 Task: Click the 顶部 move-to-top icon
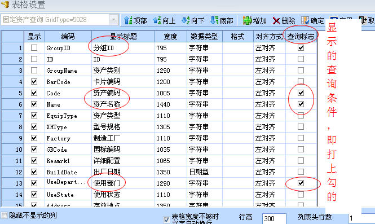tap(128, 20)
